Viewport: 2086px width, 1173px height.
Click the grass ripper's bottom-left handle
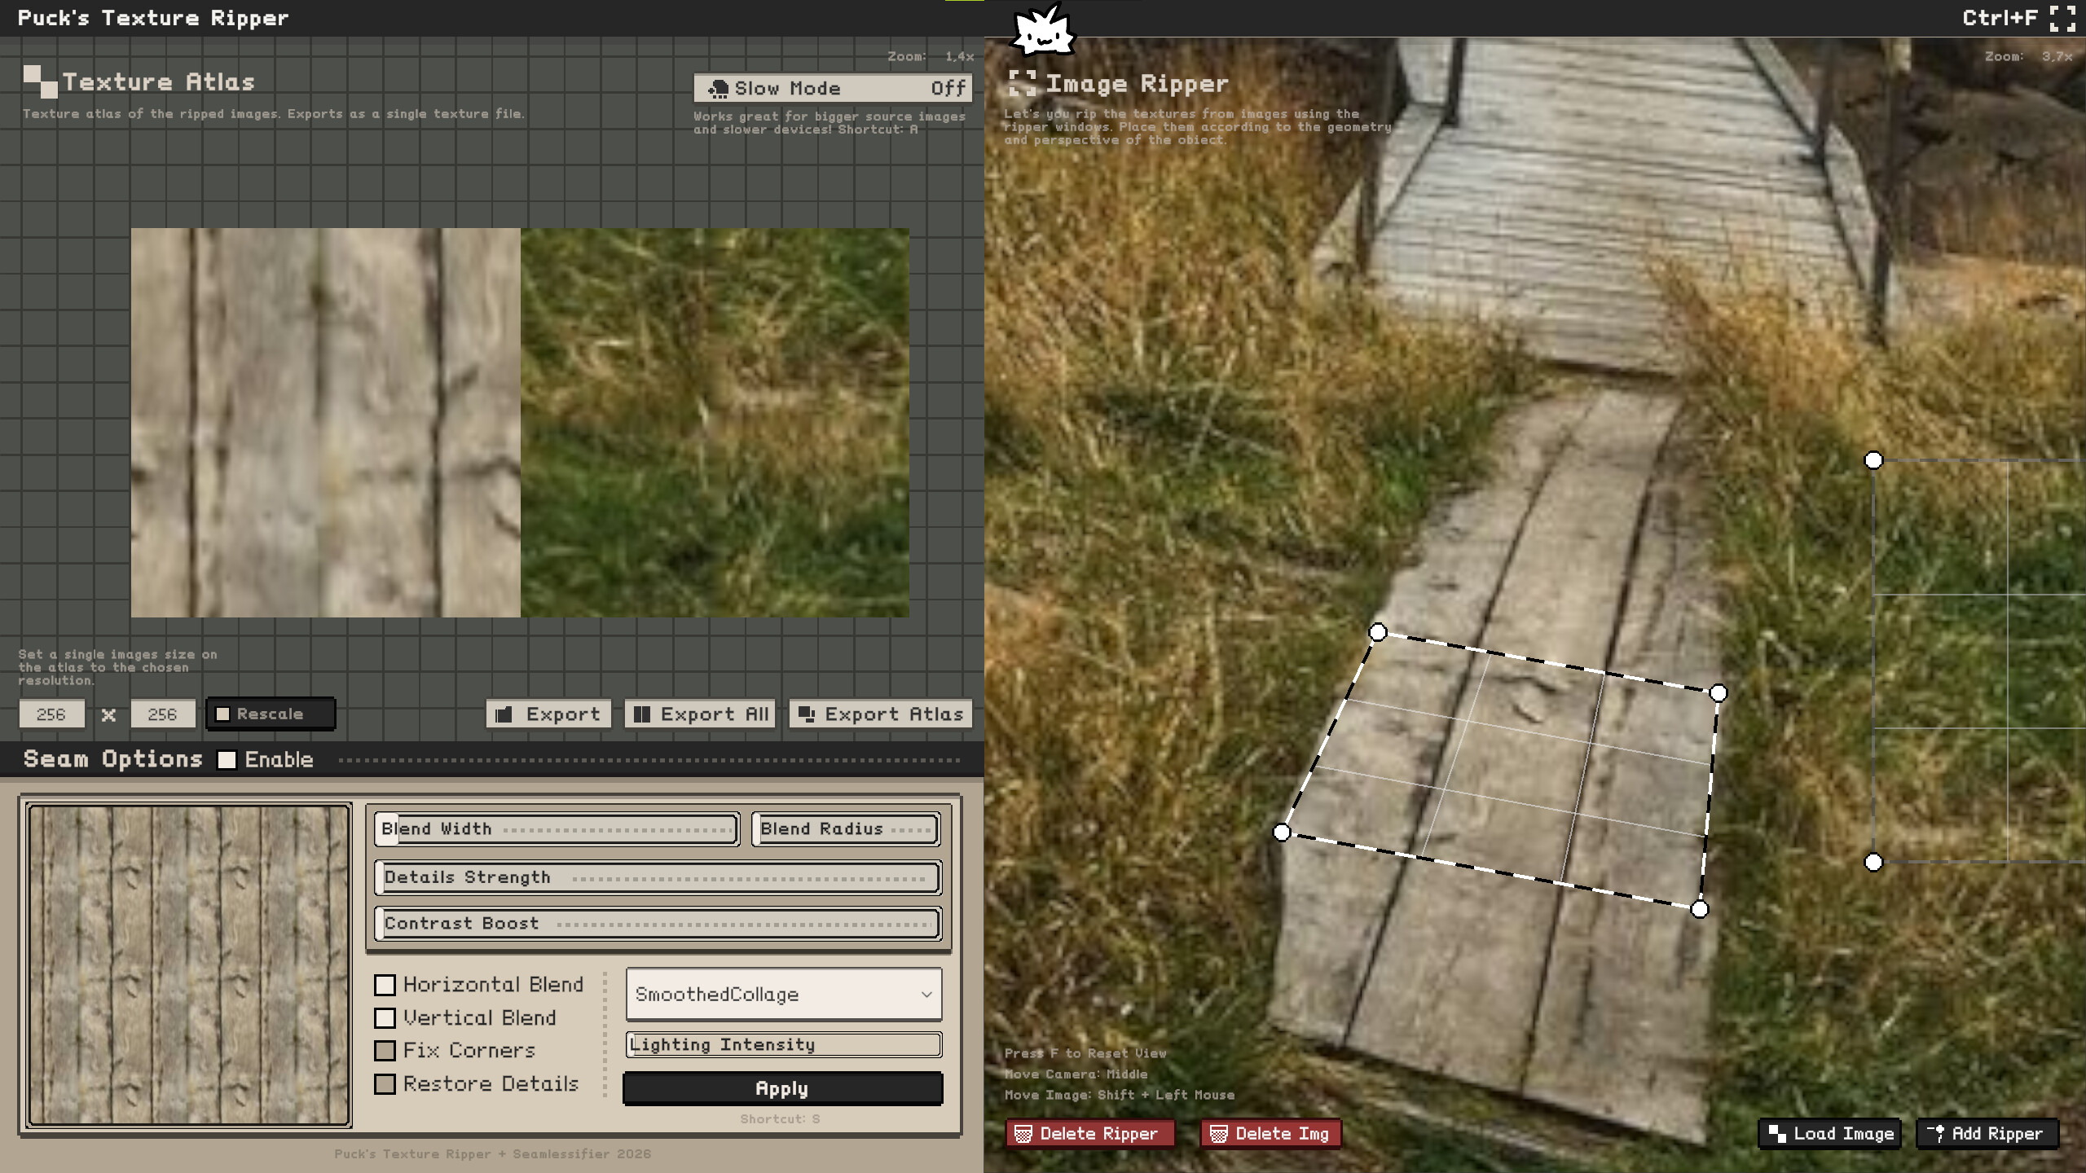(x=1874, y=862)
